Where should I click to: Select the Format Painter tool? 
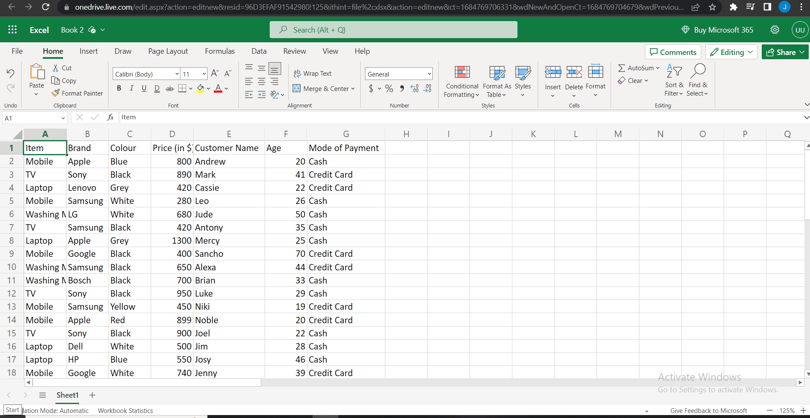pos(77,93)
